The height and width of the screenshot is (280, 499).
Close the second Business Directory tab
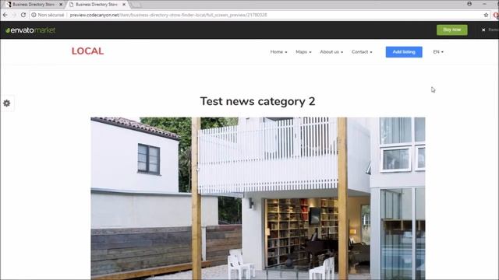click(124, 5)
